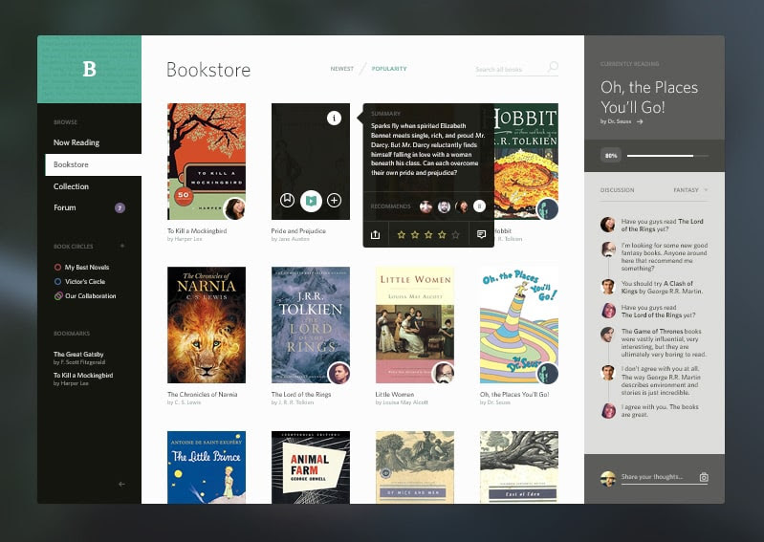Open the Fantasy discussion dropdown

click(x=690, y=190)
